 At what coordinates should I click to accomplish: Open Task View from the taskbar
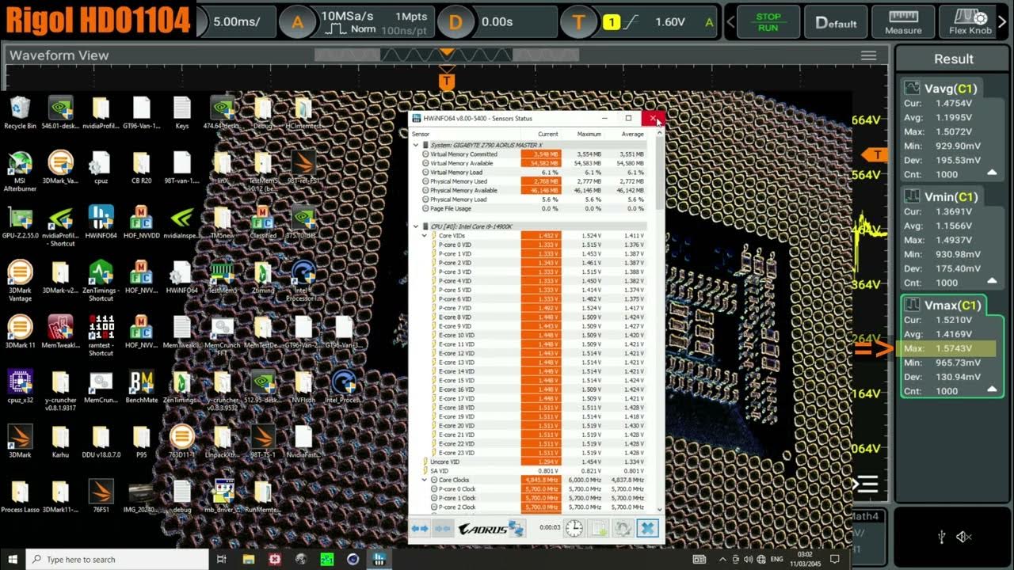[x=223, y=559]
